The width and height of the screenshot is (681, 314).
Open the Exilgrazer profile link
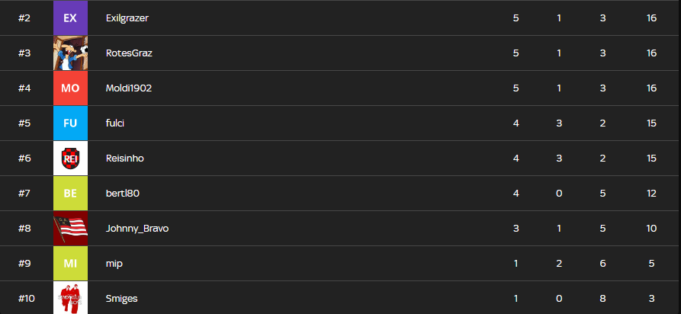(x=127, y=18)
